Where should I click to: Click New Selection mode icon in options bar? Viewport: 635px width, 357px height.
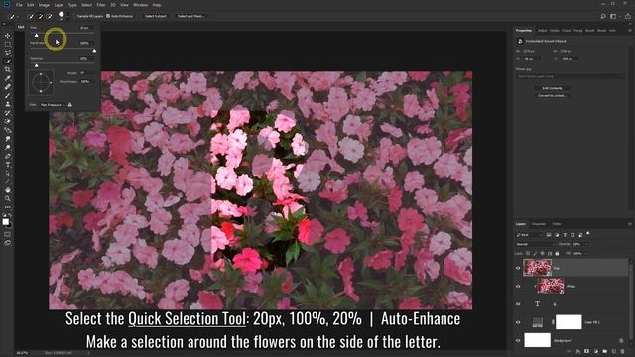pos(31,16)
